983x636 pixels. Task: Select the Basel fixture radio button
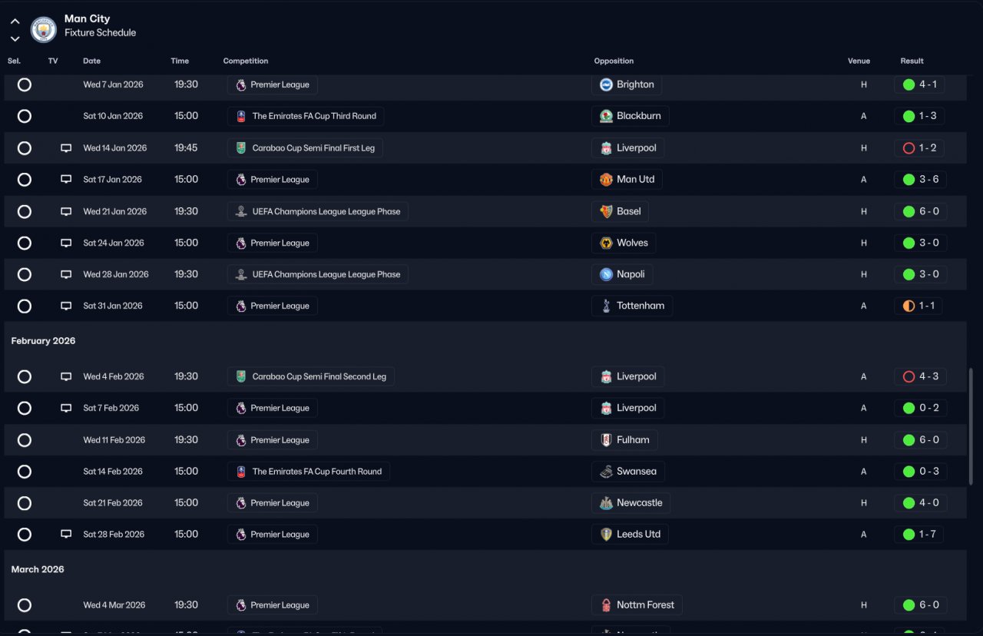tap(25, 211)
